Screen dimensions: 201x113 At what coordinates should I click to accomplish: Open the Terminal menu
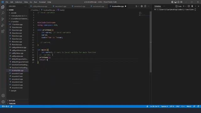[42, 2]
